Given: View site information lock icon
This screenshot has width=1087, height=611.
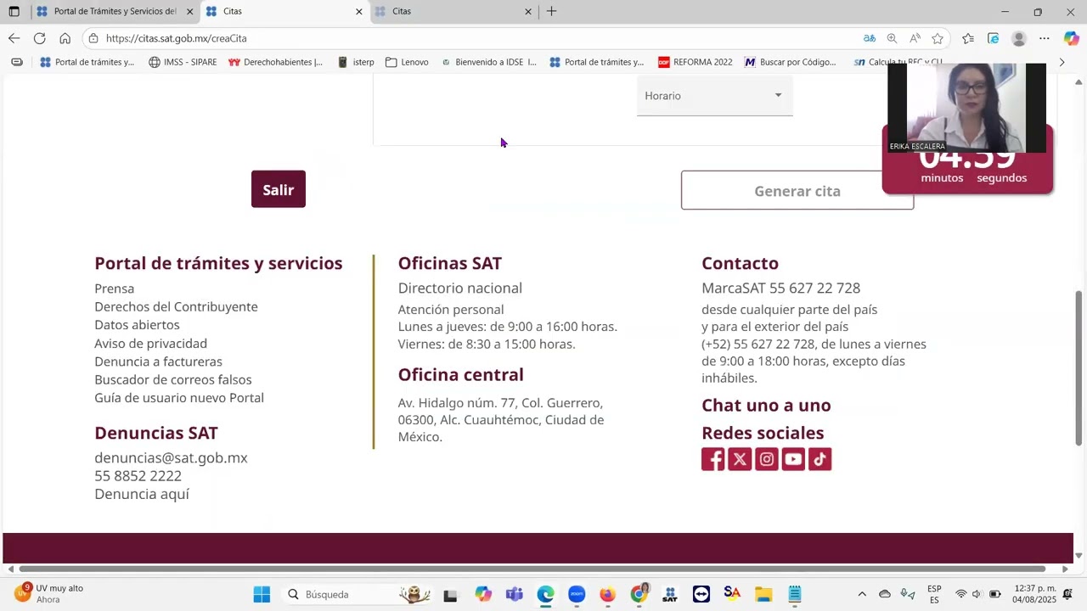Looking at the screenshot, I should tap(93, 38).
